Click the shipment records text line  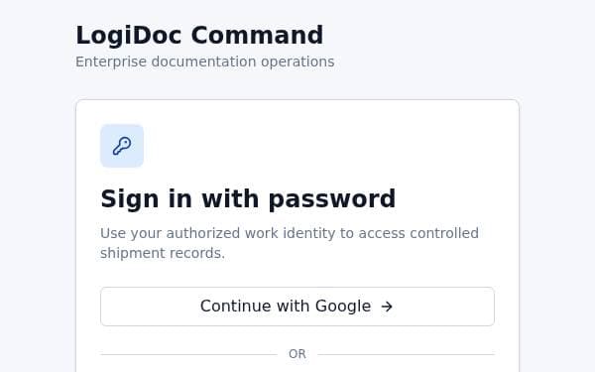163,253
